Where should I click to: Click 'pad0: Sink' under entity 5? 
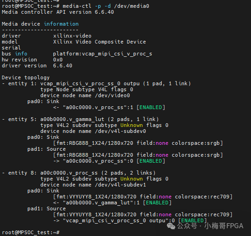coord(43,137)
